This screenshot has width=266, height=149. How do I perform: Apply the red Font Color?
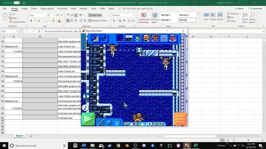pyautogui.click(x=59, y=21)
